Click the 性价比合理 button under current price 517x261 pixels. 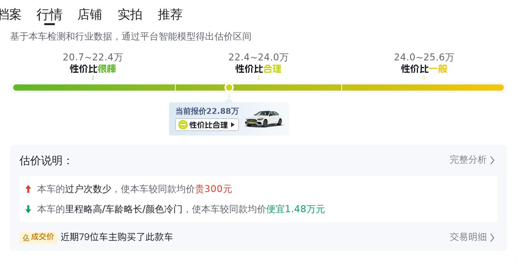click(x=207, y=125)
